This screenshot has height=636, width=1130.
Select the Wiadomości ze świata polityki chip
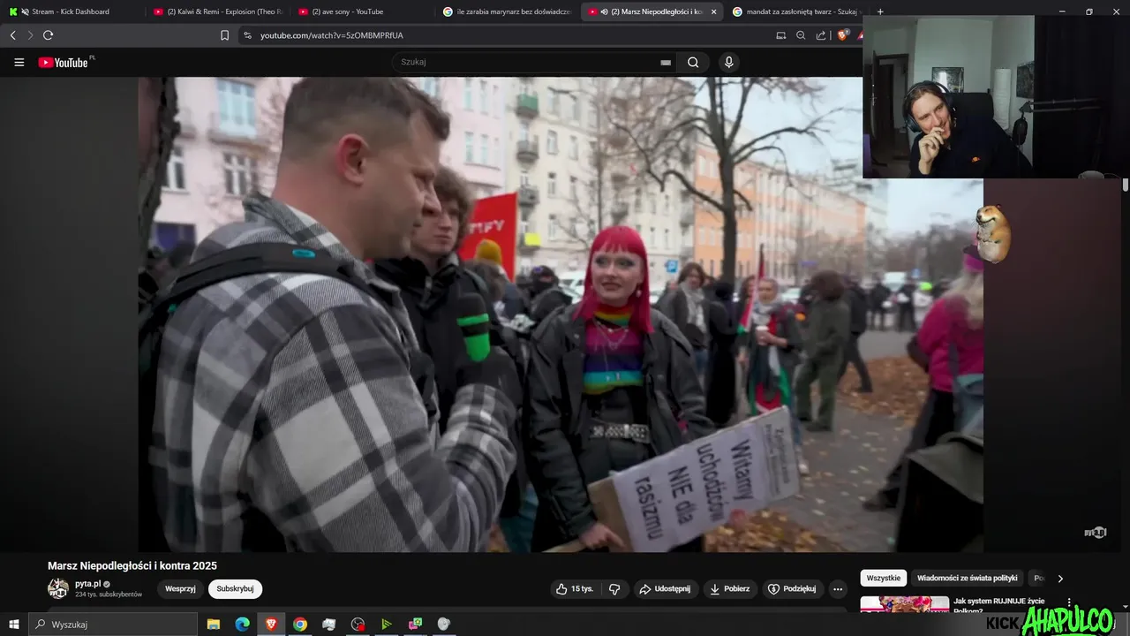(968, 578)
